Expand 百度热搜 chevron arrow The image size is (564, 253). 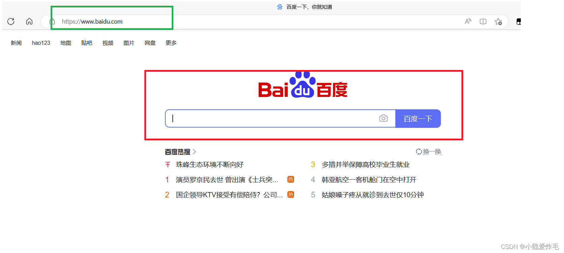(194, 152)
